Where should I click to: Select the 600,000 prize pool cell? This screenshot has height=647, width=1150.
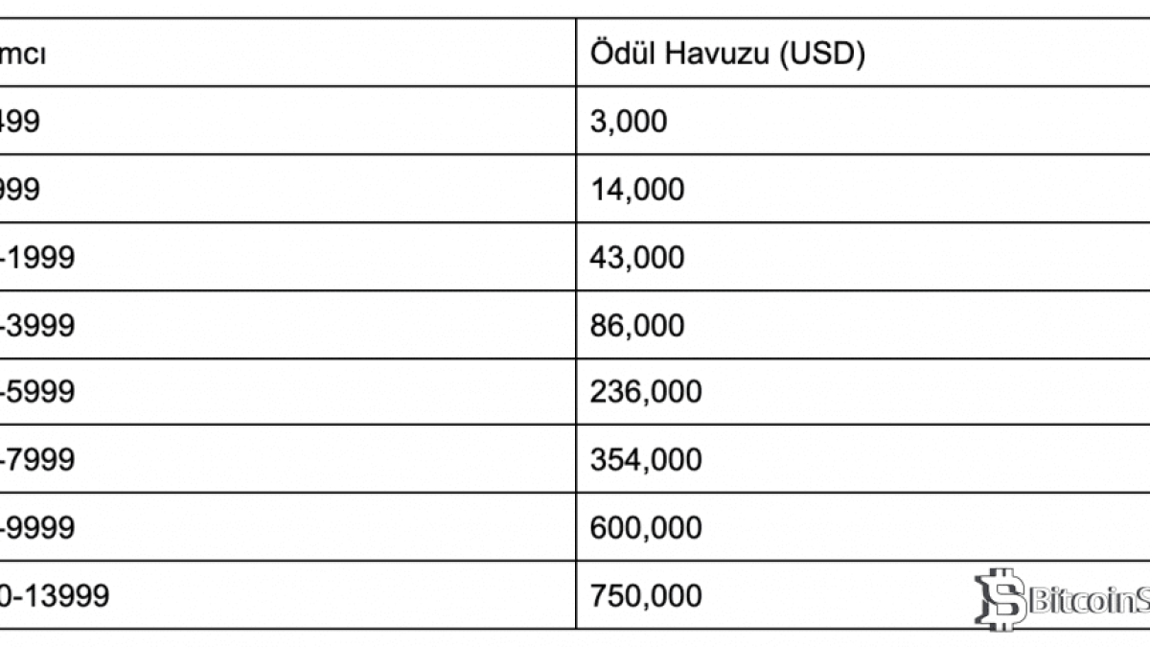(x=646, y=528)
